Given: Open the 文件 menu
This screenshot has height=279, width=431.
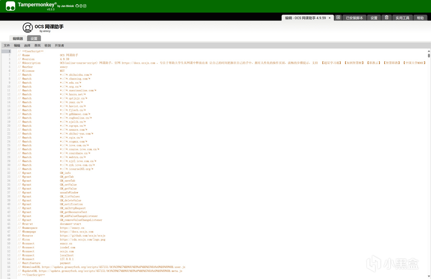Looking at the screenshot, I should coord(7,45).
